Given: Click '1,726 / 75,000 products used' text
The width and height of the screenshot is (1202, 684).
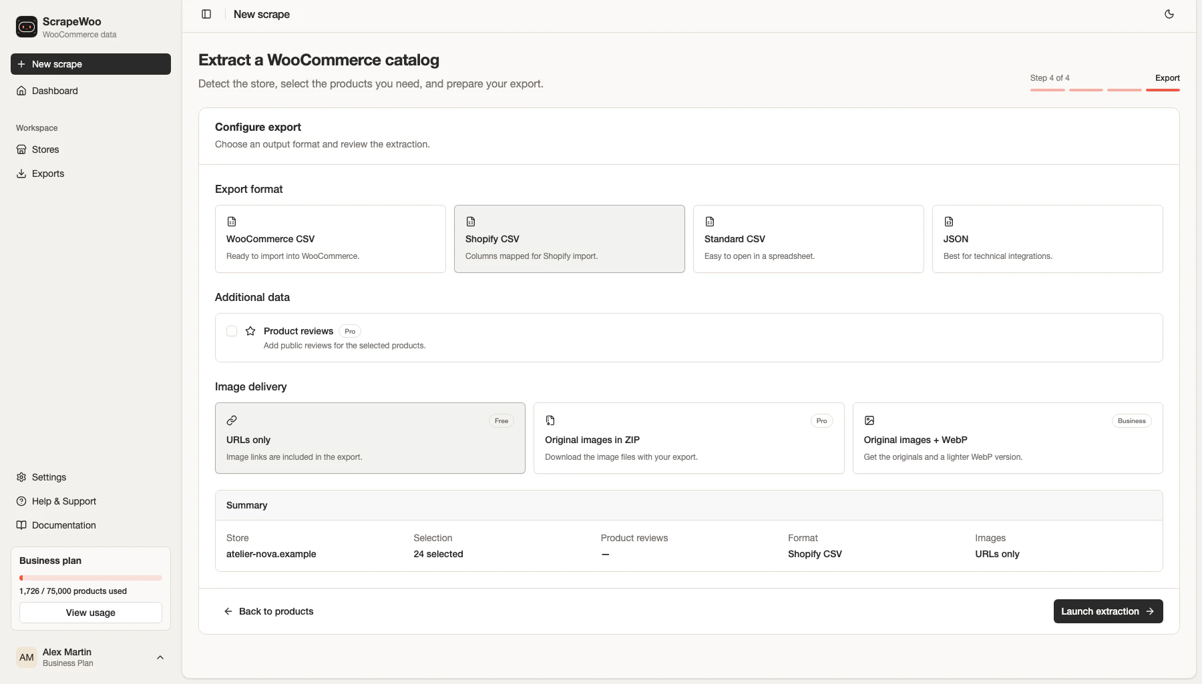Looking at the screenshot, I should pos(73,591).
